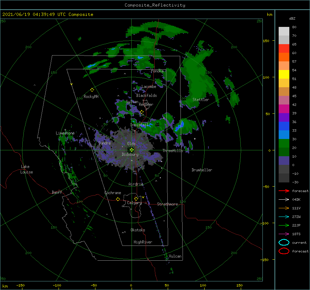Click the white 04DK arrow icon

[284, 199]
